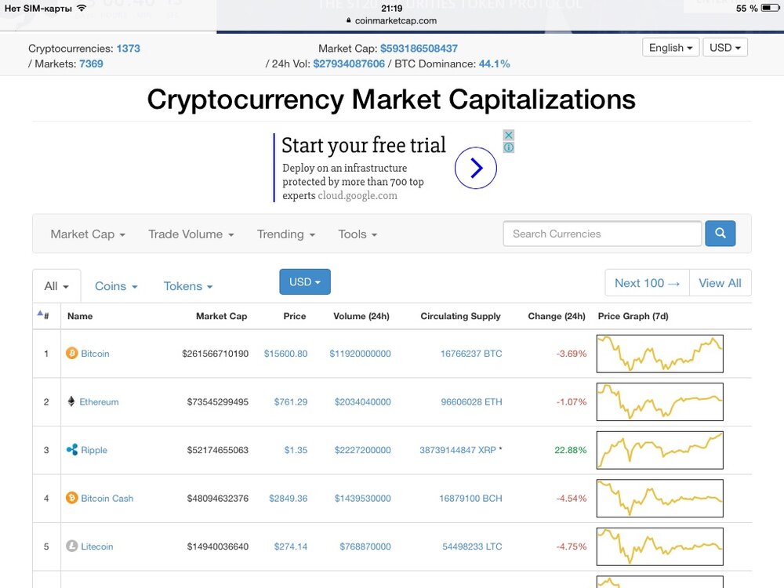
Task: Click Bitcoin Cash price $2849.36
Action: click(288, 498)
